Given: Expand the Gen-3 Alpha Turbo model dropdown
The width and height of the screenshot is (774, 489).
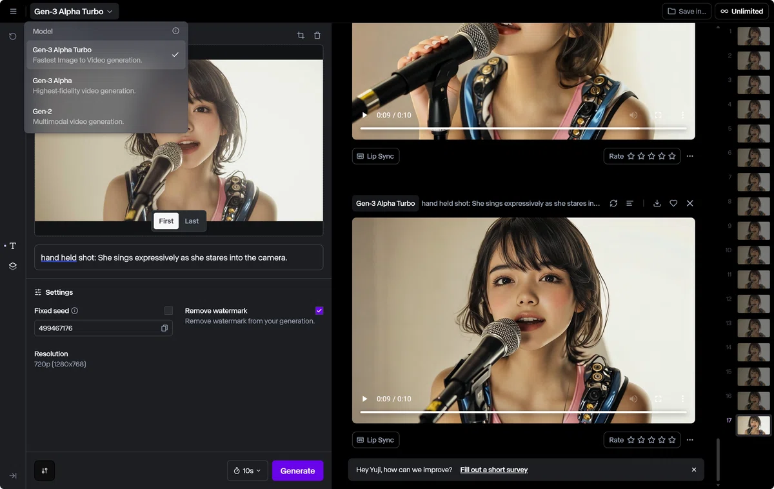Looking at the screenshot, I should click(x=74, y=11).
